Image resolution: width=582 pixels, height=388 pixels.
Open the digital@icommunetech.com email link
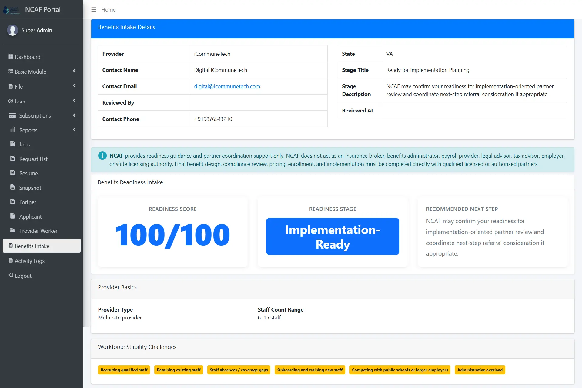(227, 86)
